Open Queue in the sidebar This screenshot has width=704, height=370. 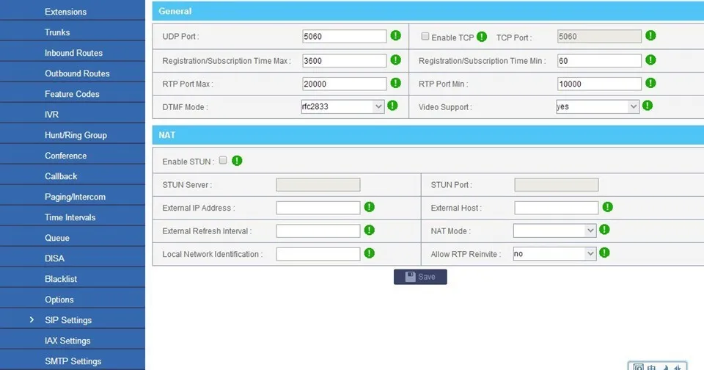[57, 238]
